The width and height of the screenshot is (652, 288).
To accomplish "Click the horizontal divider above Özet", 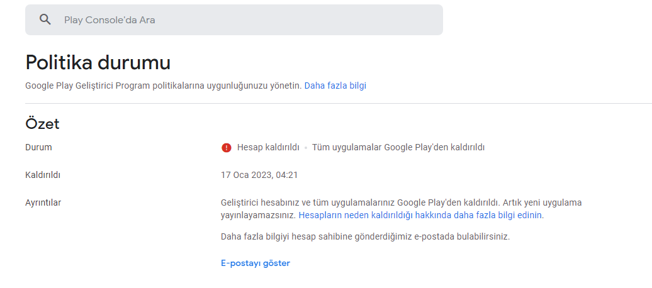I will (x=339, y=103).
